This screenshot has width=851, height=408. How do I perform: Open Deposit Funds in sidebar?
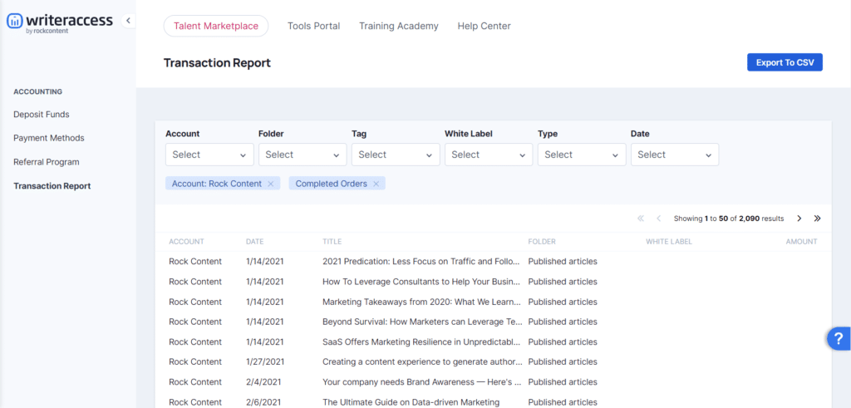[42, 115]
